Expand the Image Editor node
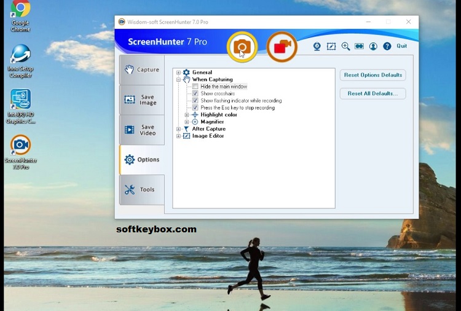This screenshot has width=461, height=311. [178, 136]
